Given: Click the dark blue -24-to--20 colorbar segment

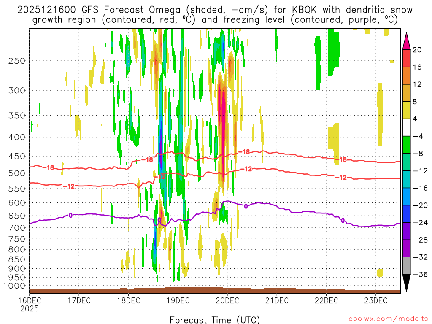Looking at the screenshot, I should [x=406, y=214].
